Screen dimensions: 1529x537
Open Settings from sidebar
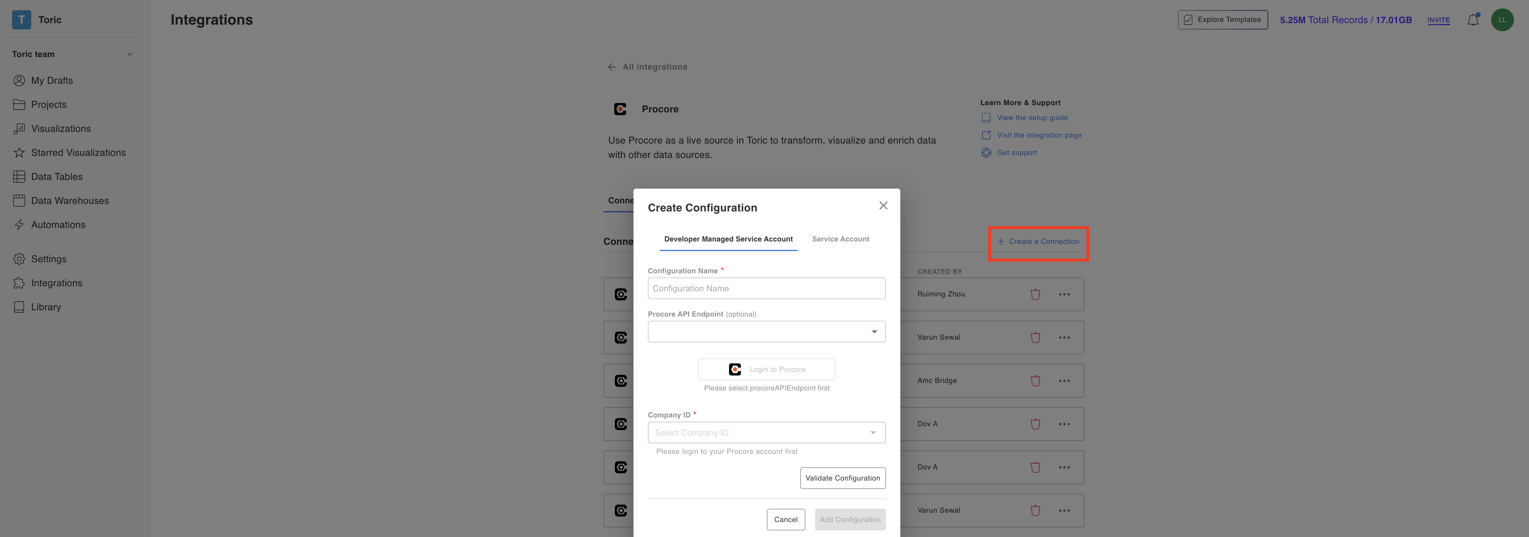pyautogui.click(x=49, y=259)
